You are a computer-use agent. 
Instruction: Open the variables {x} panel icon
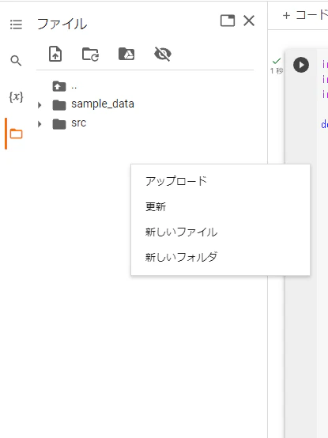(x=16, y=97)
